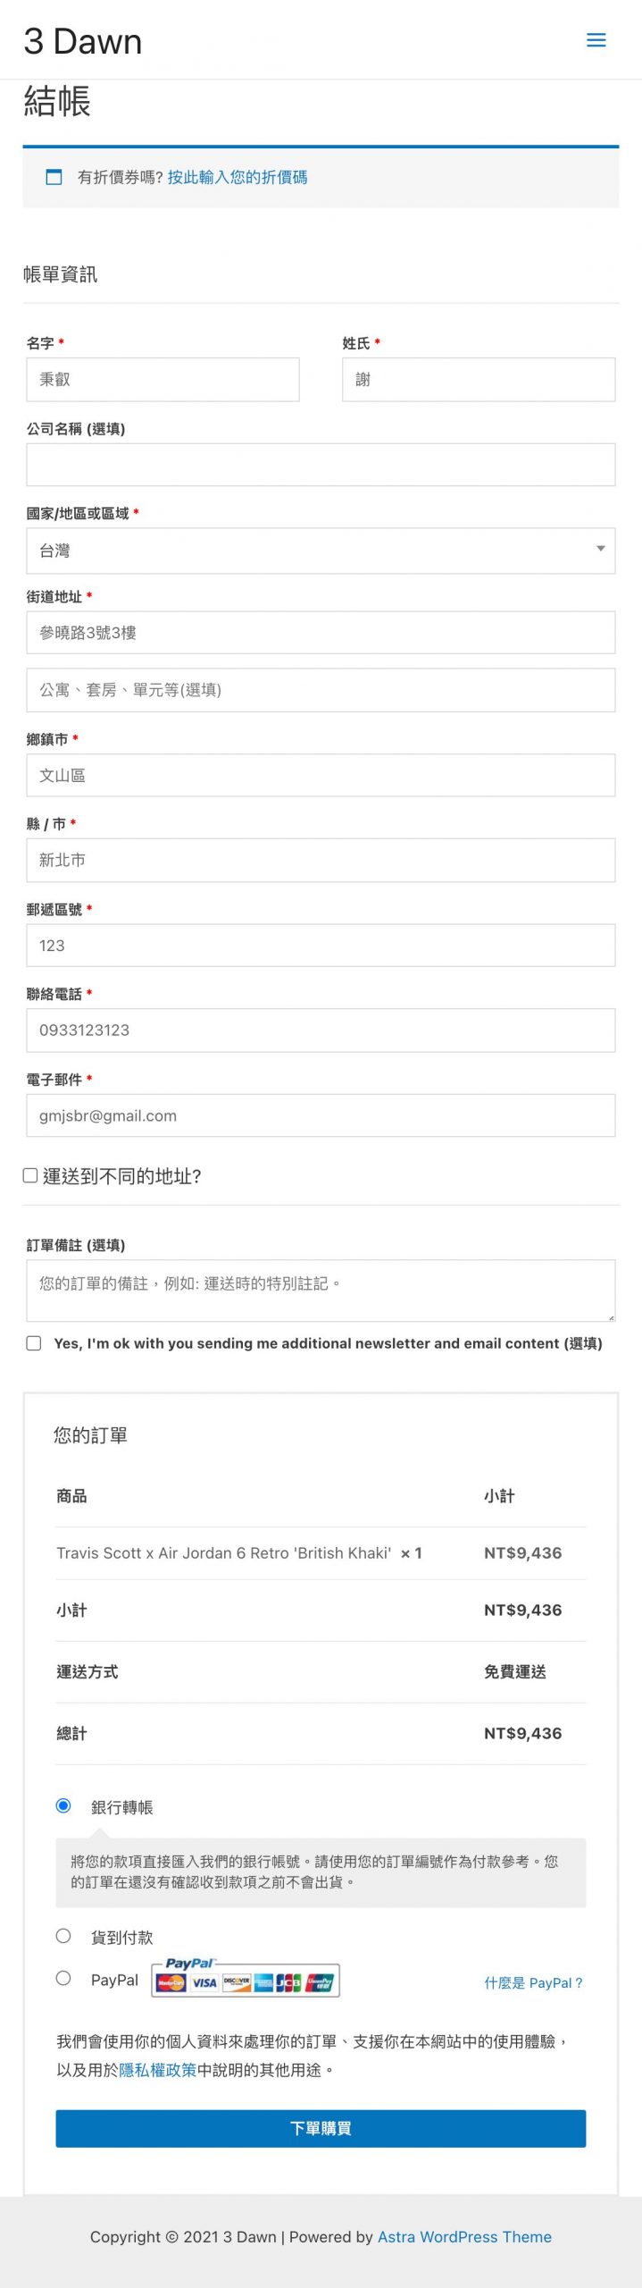Enable the newsletter opt-in checkbox

coord(34,1343)
